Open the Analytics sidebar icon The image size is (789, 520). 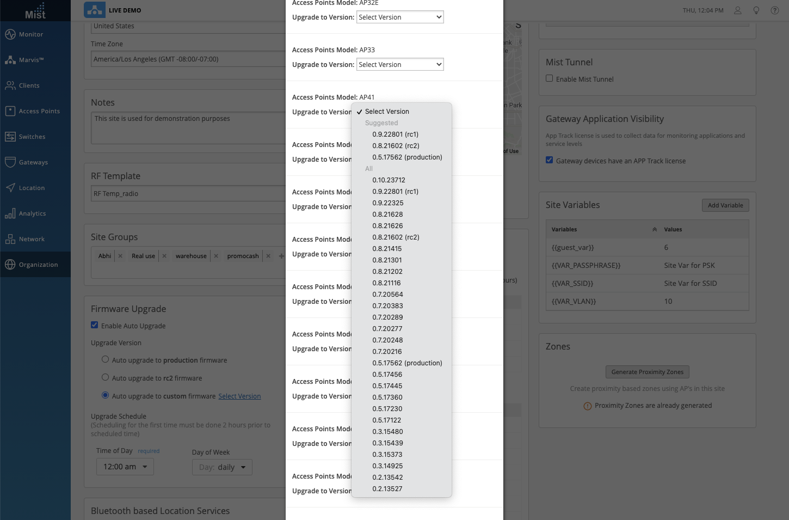tap(10, 213)
